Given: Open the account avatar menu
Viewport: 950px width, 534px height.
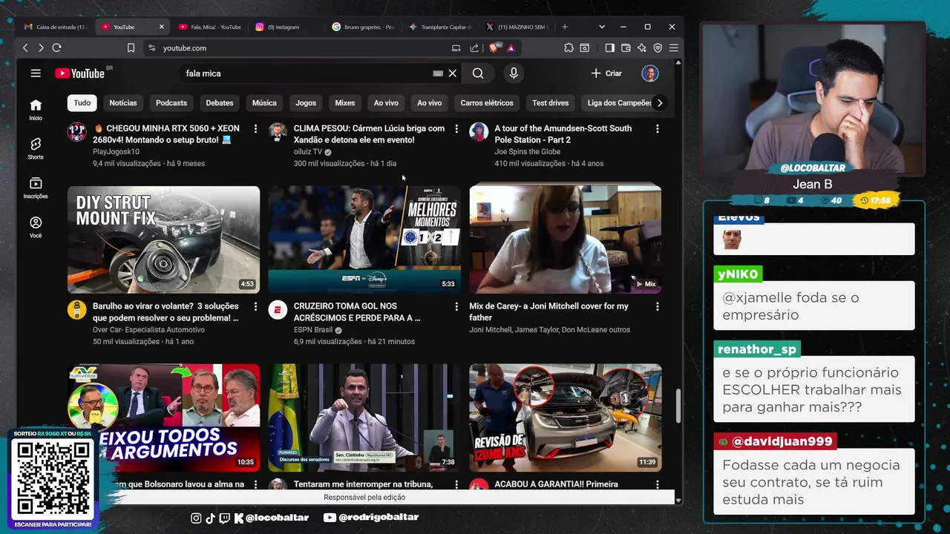Looking at the screenshot, I should [650, 73].
